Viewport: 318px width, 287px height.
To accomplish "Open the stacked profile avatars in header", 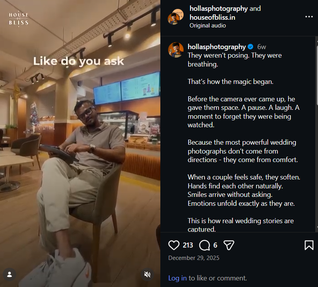I will (x=175, y=17).
